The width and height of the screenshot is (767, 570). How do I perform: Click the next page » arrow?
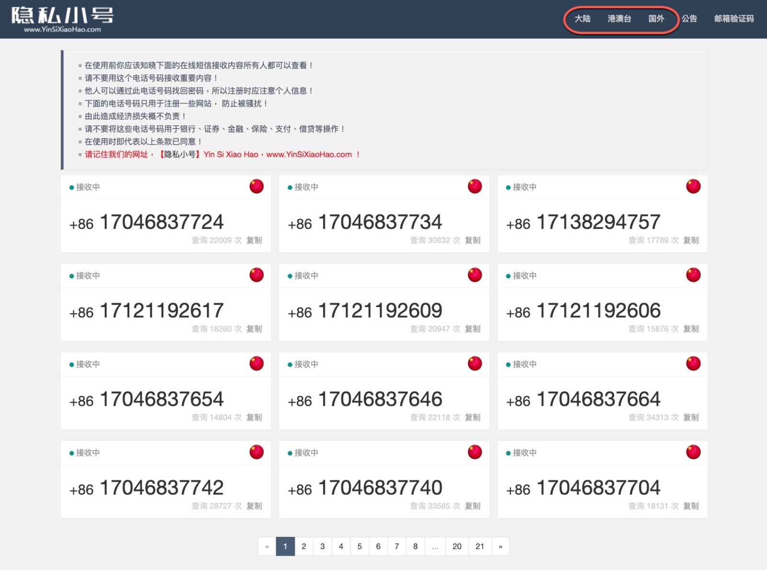click(x=500, y=546)
